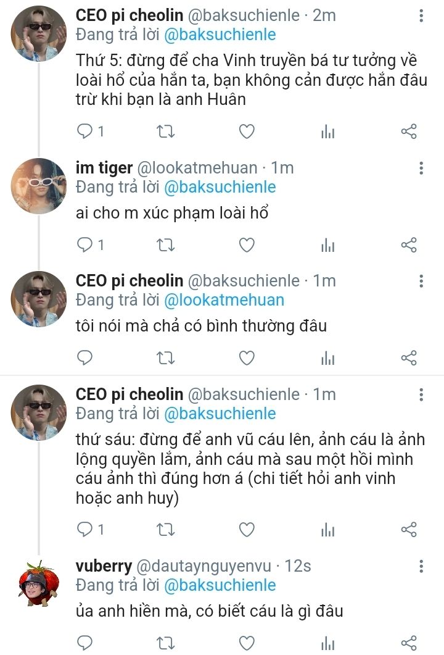The height and width of the screenshot is (655, 444).
Task: Retweet the "thứ sáu" tweet
Action: (x=166, y=529)
